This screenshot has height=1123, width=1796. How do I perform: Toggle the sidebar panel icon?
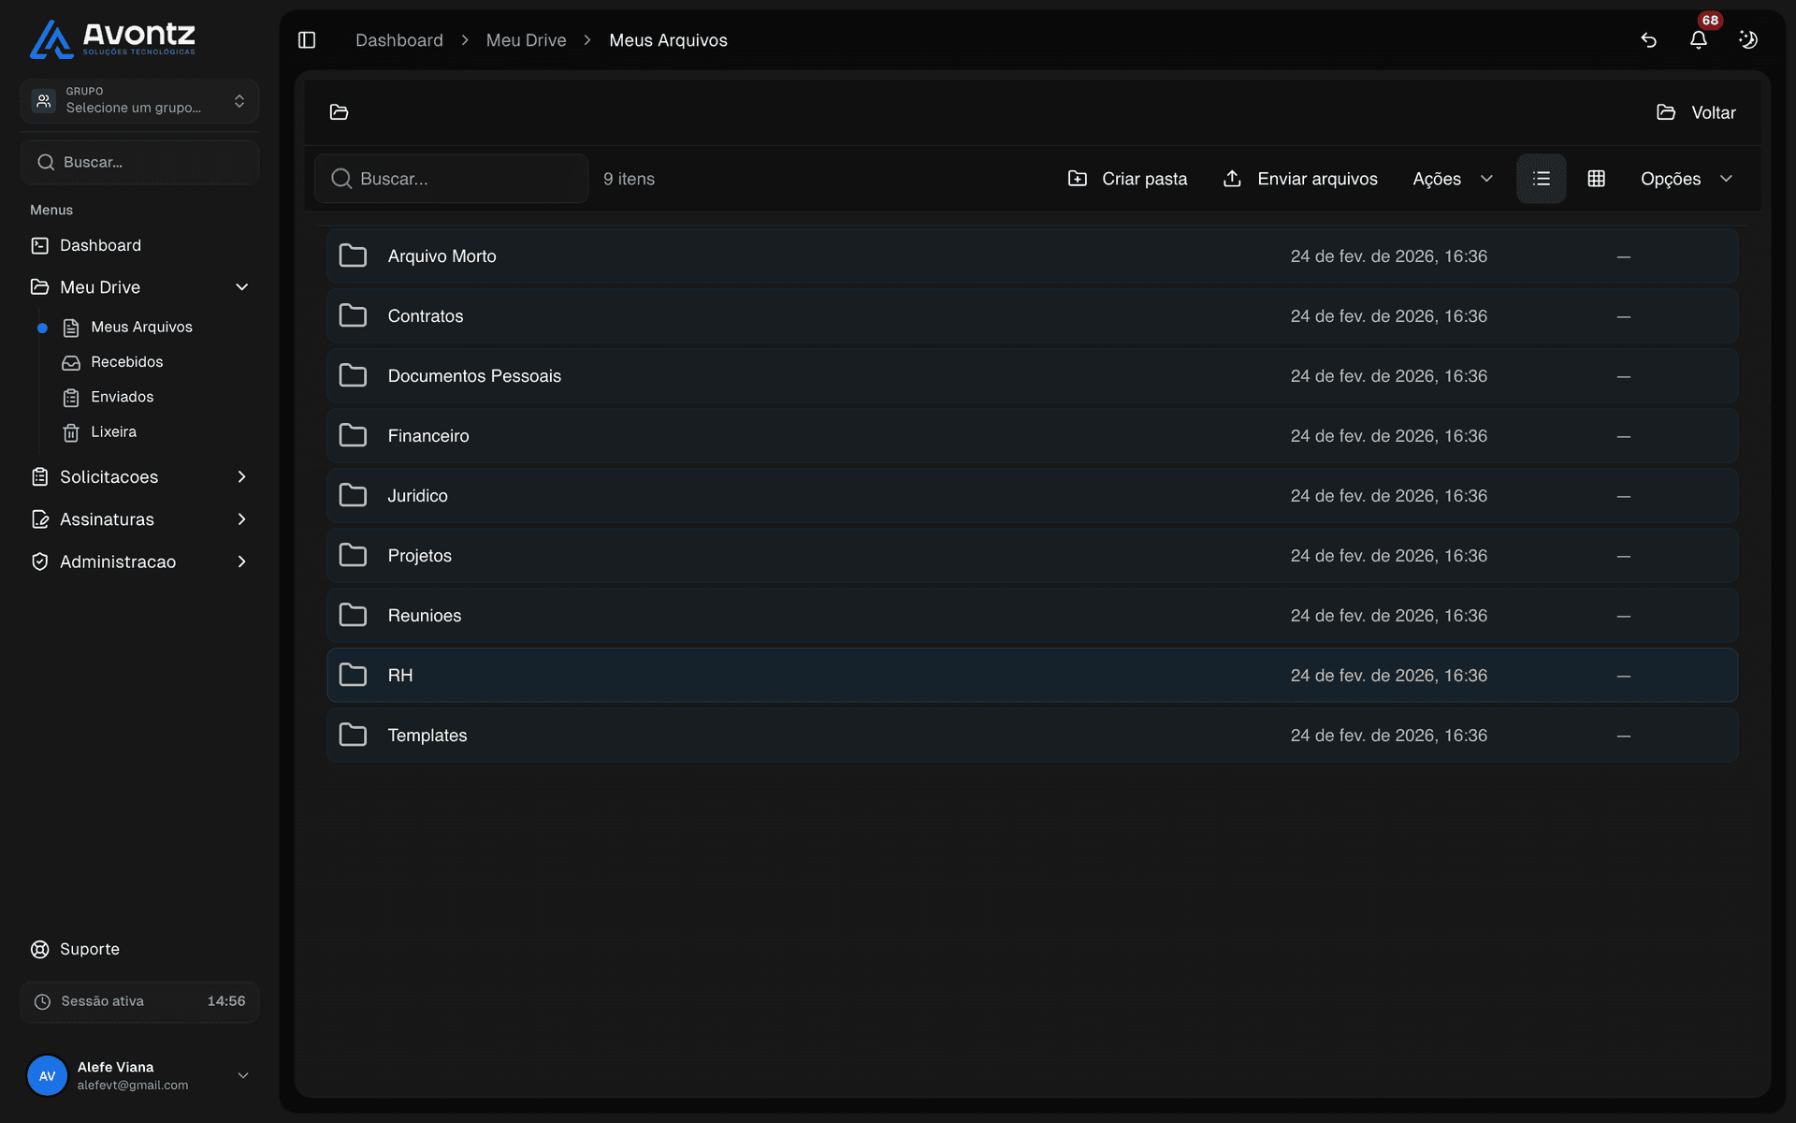coord(307,40)
